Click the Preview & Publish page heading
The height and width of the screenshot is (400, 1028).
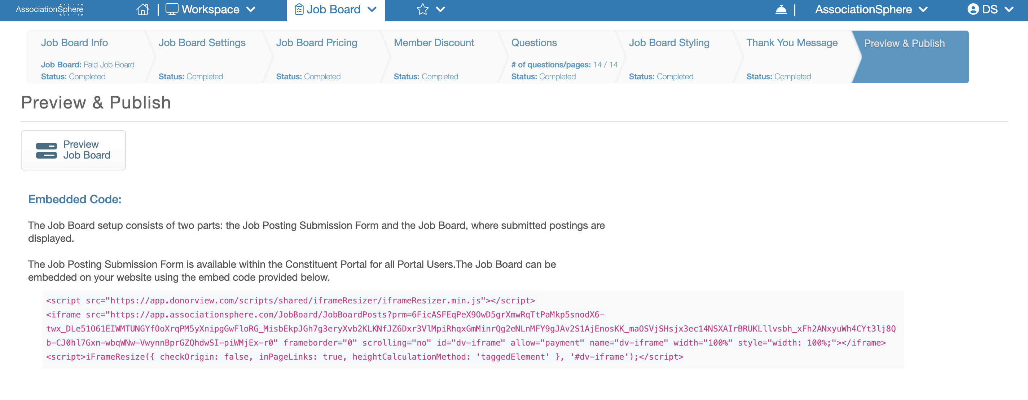click(x=96, y=102)
